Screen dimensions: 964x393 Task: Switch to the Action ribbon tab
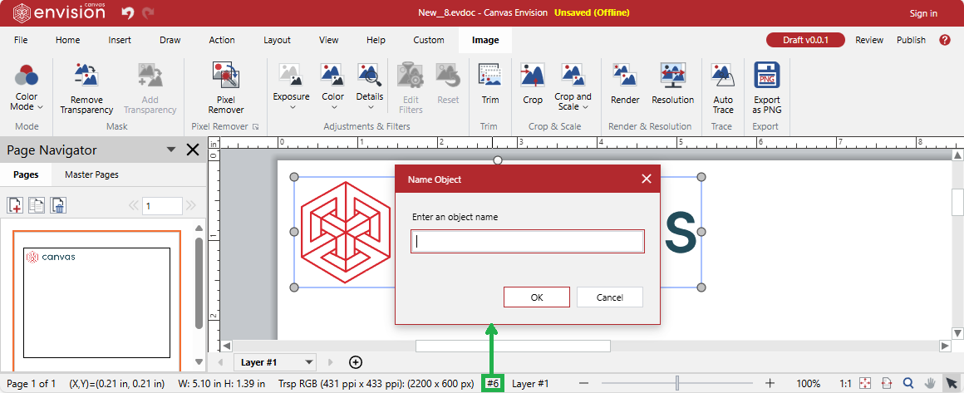[x=222, y=40]
